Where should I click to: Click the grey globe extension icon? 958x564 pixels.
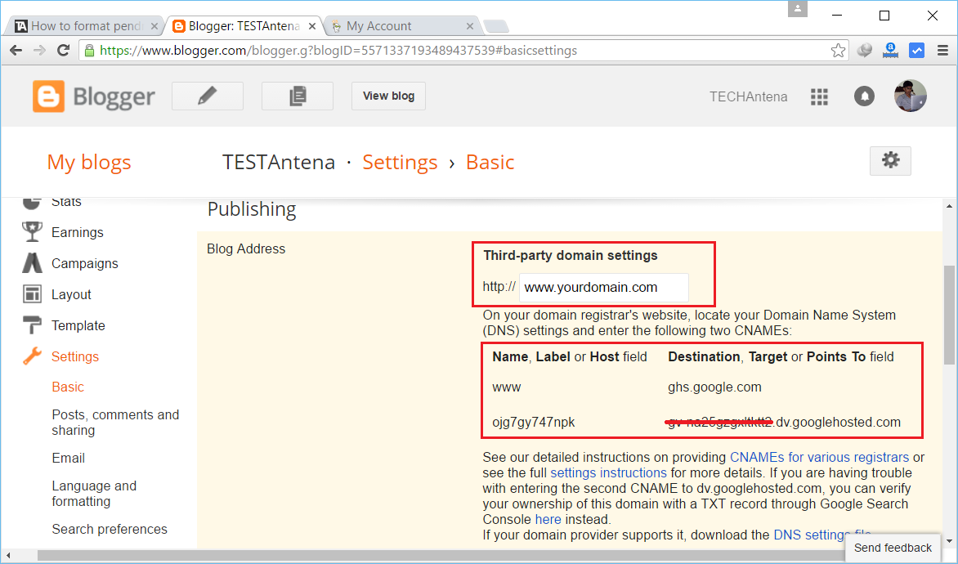coord(864,51)
